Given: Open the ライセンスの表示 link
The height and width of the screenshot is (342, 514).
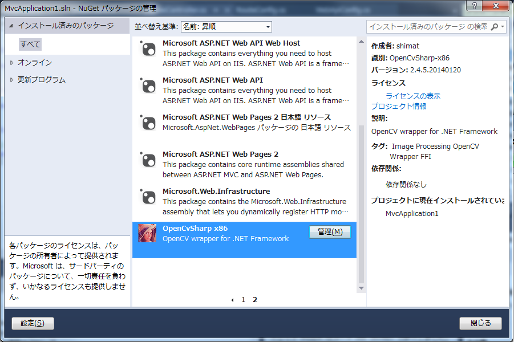Looking at the screenshot, I should 413,96.
